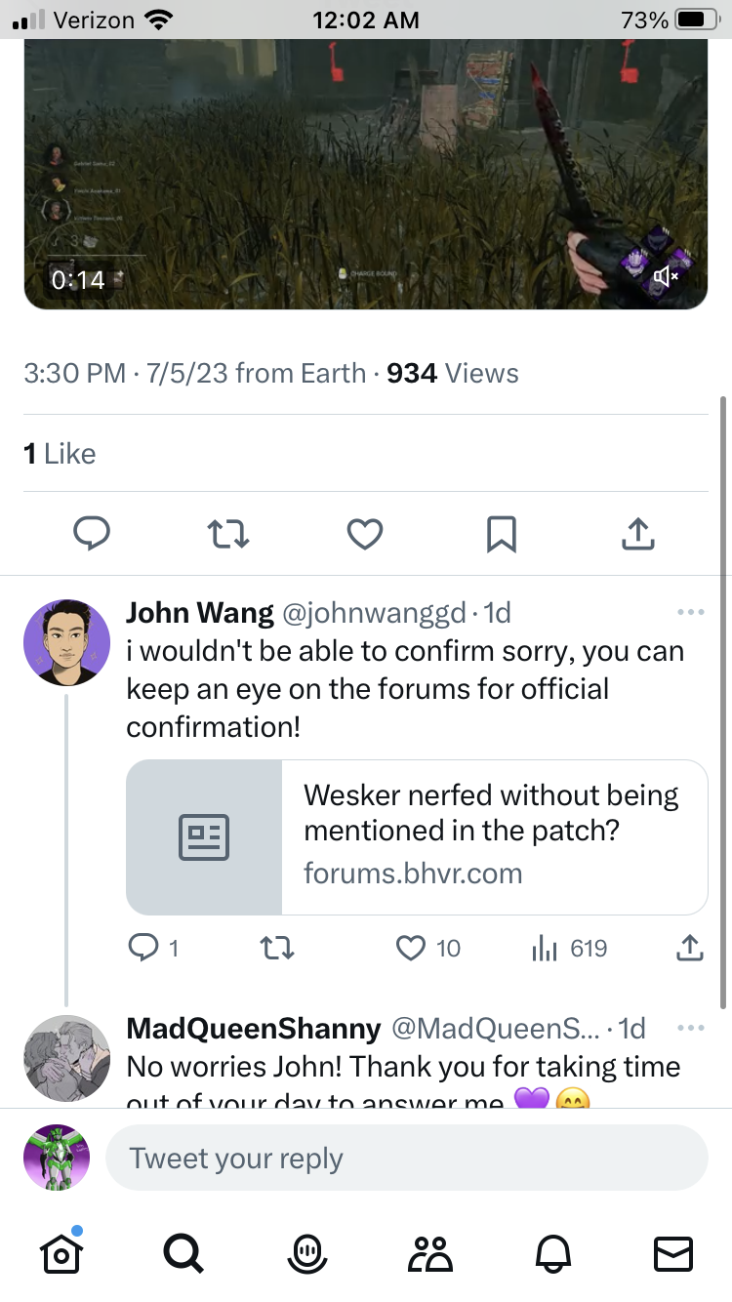Retweet John Wang's reply

coord(278,948)
